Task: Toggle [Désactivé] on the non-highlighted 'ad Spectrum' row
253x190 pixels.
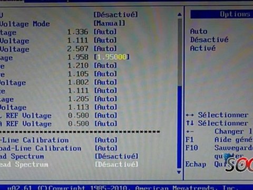Action: 116,156
